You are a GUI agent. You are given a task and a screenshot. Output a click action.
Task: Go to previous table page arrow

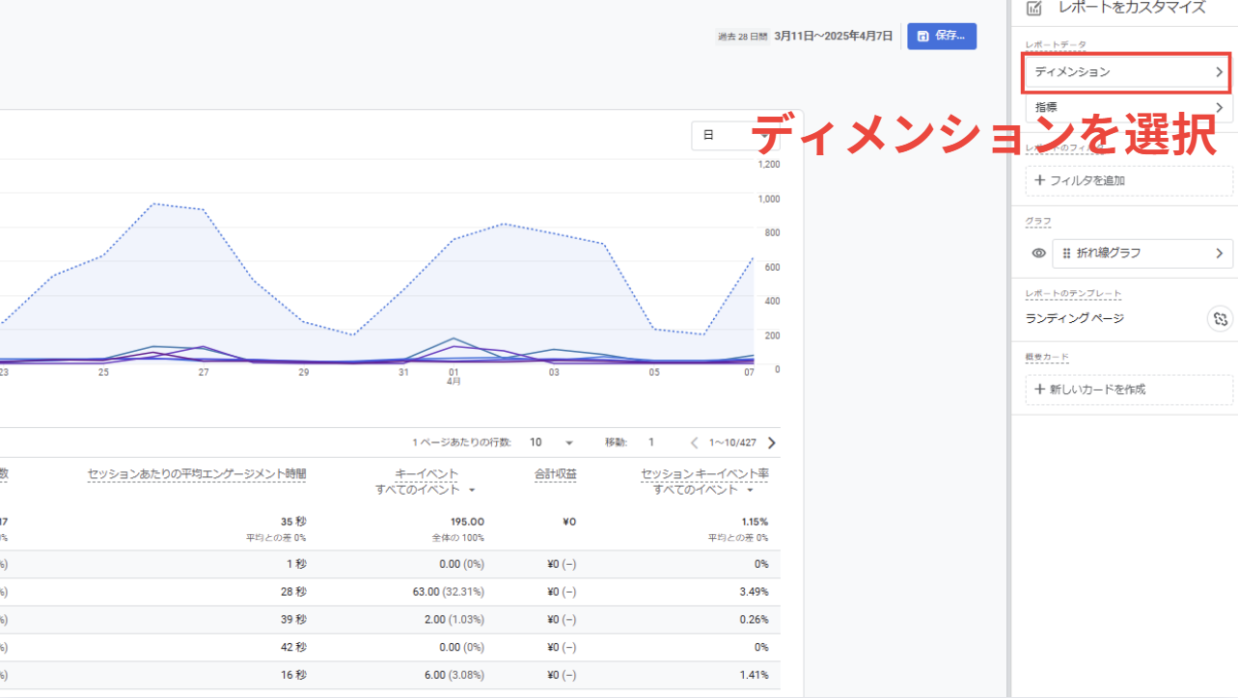pyautogui.click(x=694, y=443)
